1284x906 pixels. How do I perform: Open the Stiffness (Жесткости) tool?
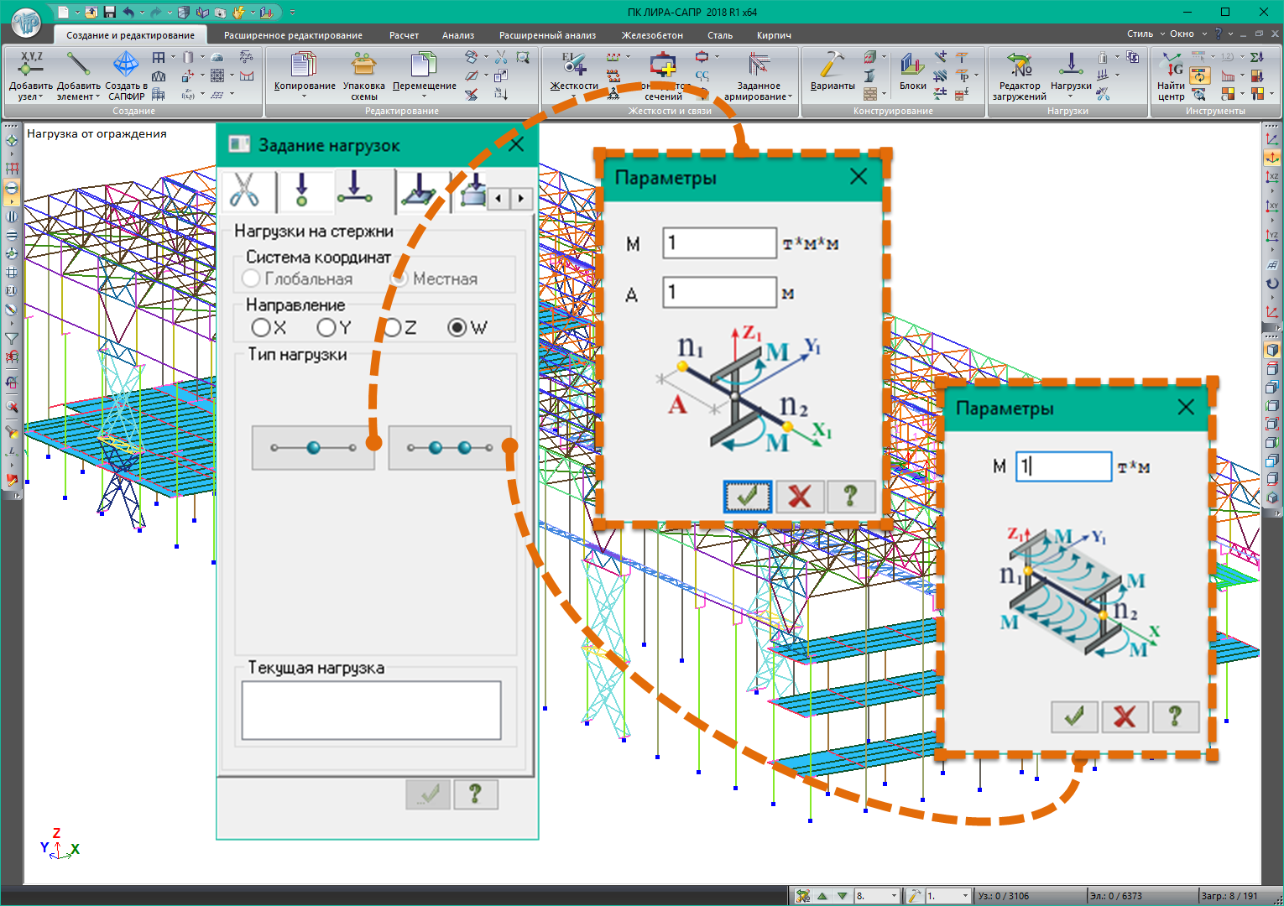574,65
